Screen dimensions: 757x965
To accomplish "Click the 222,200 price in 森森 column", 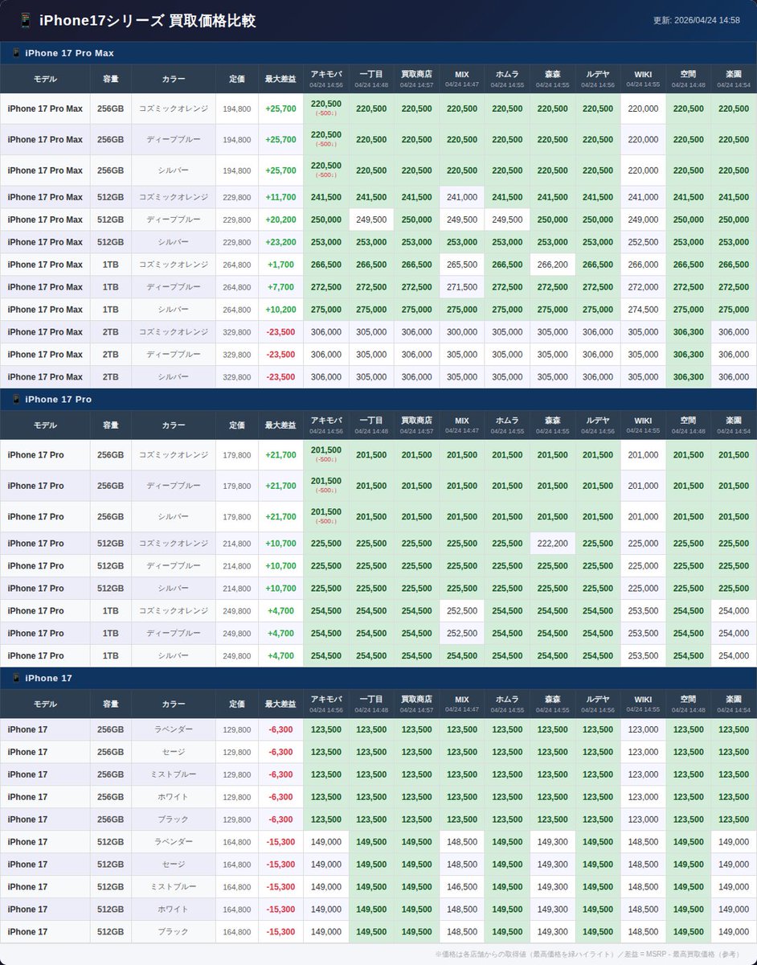I will click(x=553, y=544).
